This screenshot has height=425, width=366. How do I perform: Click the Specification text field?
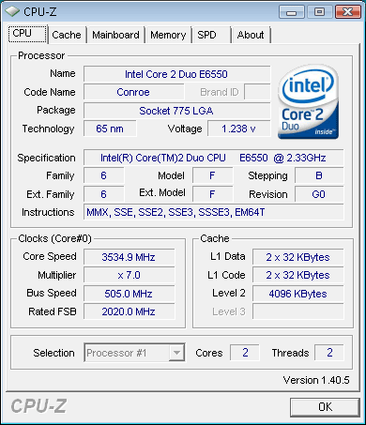[x=214, y=158]
